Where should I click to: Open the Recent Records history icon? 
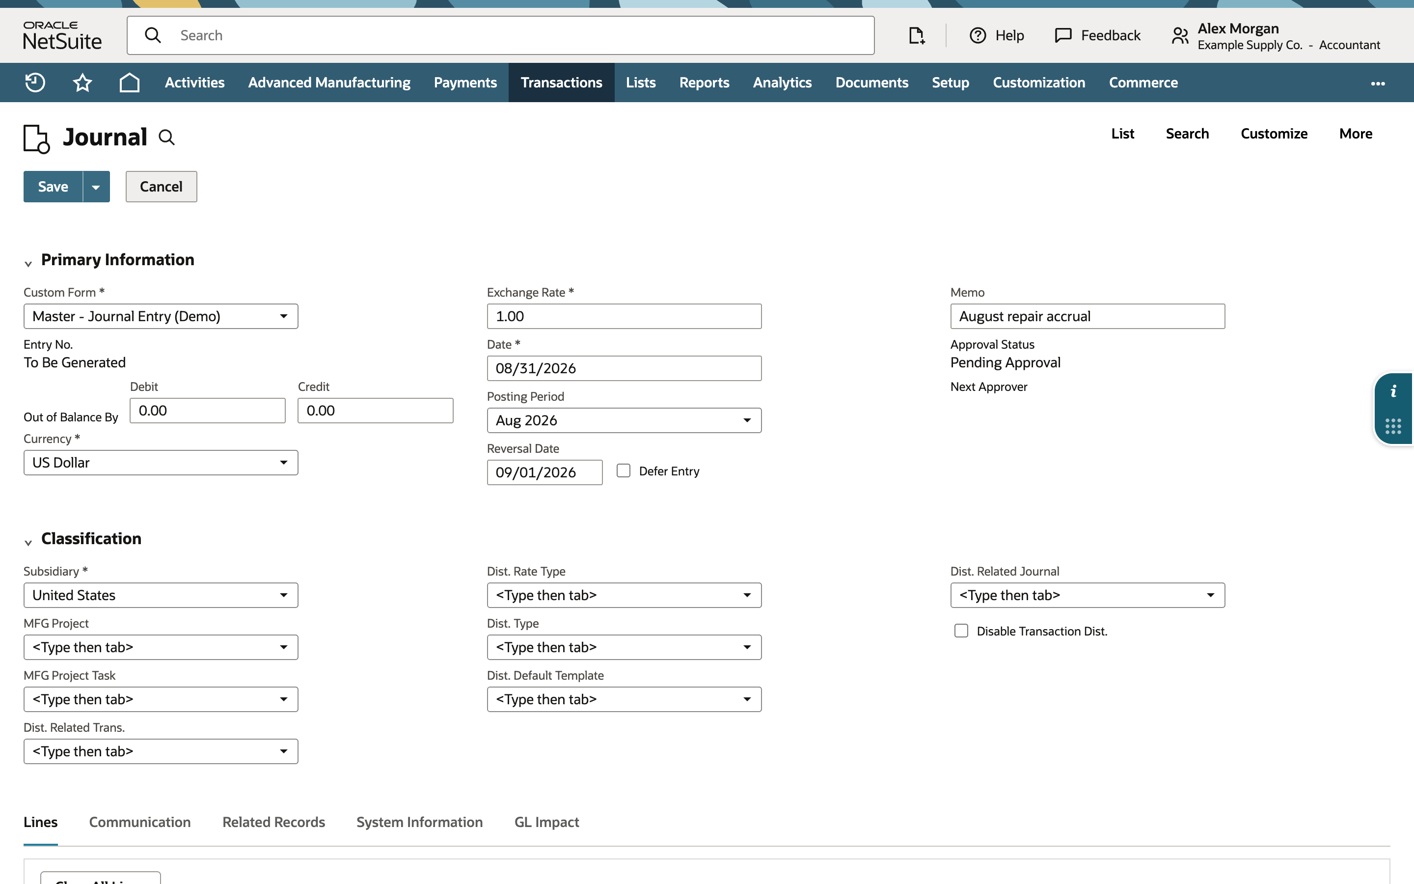click(x=35, y=83)
